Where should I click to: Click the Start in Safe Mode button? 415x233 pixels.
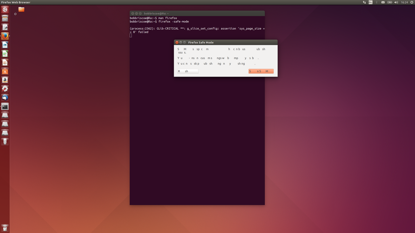pyautogui.click(x=261, y=71)
